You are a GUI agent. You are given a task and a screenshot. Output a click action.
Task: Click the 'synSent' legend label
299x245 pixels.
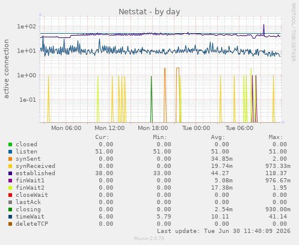tap(28, 159)
